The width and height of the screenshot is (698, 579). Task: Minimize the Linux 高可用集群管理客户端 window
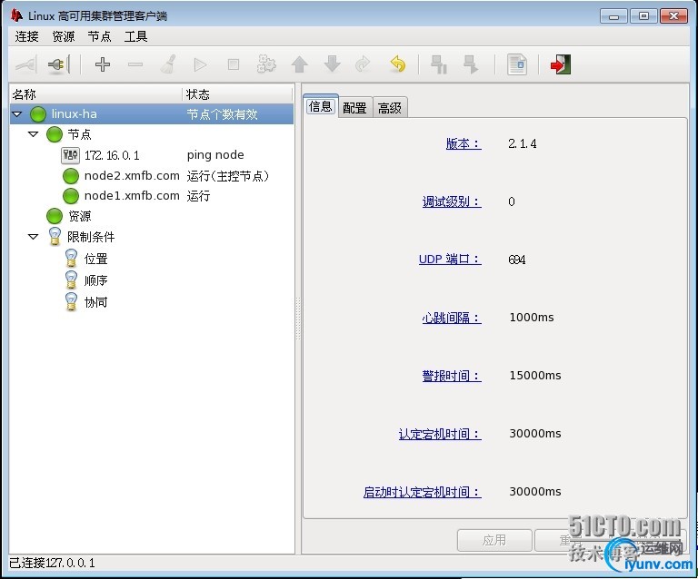[613, 16]
